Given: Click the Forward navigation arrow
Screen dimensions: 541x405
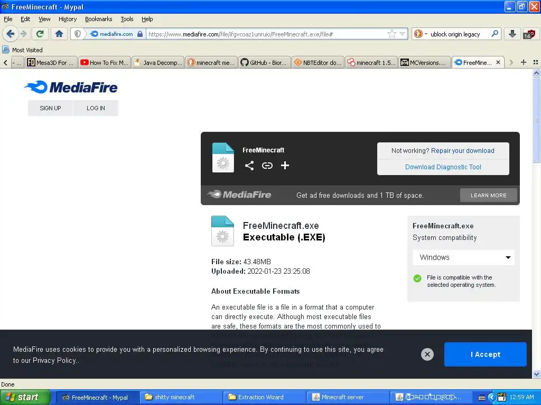Looking at the screenshot, I should coord(23,34).
